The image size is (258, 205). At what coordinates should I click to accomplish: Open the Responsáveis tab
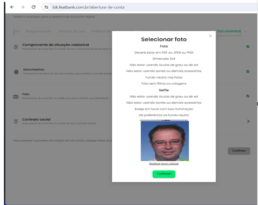click(38, 31)
